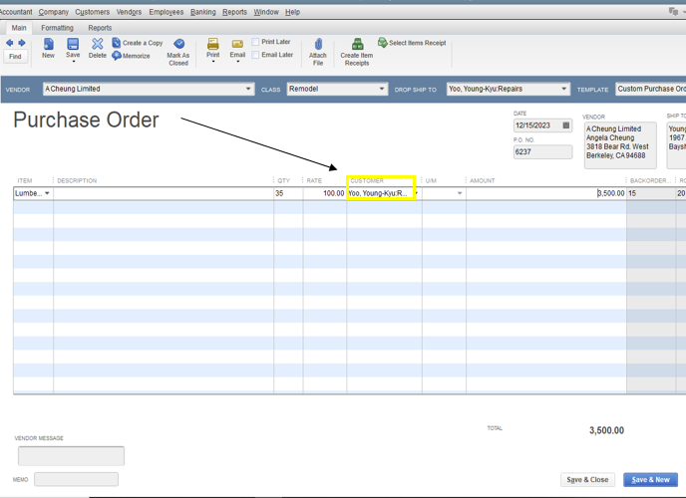The width and height of the screenshot is (686, 498).
Task: Expand the U/M dropdown arrow
Action: [x=460, y=193]
